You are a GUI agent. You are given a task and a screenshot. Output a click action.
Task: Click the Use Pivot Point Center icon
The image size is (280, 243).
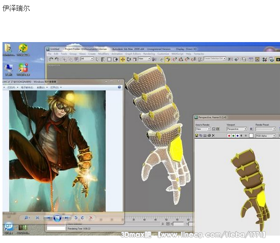point(154,59)
